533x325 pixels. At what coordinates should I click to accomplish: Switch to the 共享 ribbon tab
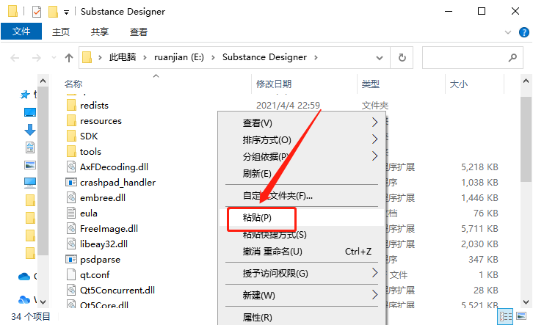(x=100, y=32)
